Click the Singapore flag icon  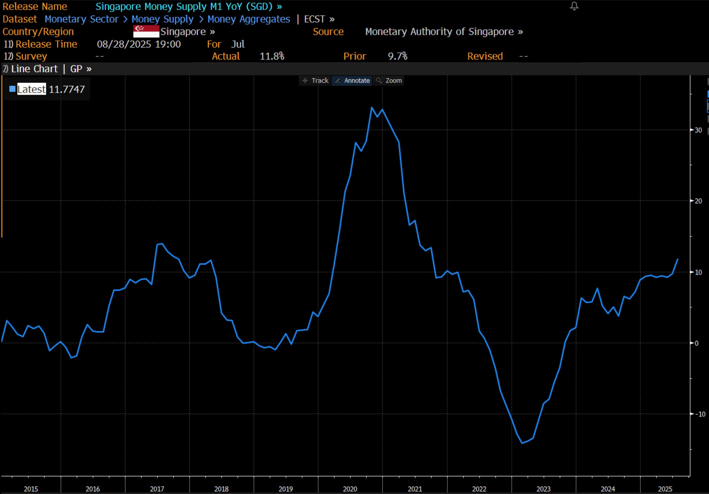146,32
